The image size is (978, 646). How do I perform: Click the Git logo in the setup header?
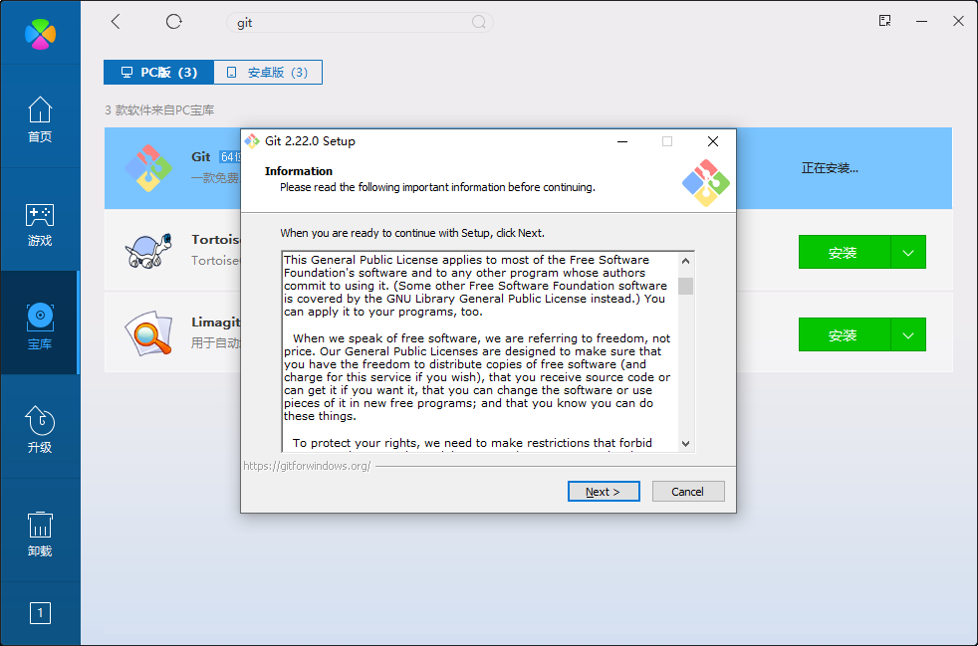[x=706, y=183]
